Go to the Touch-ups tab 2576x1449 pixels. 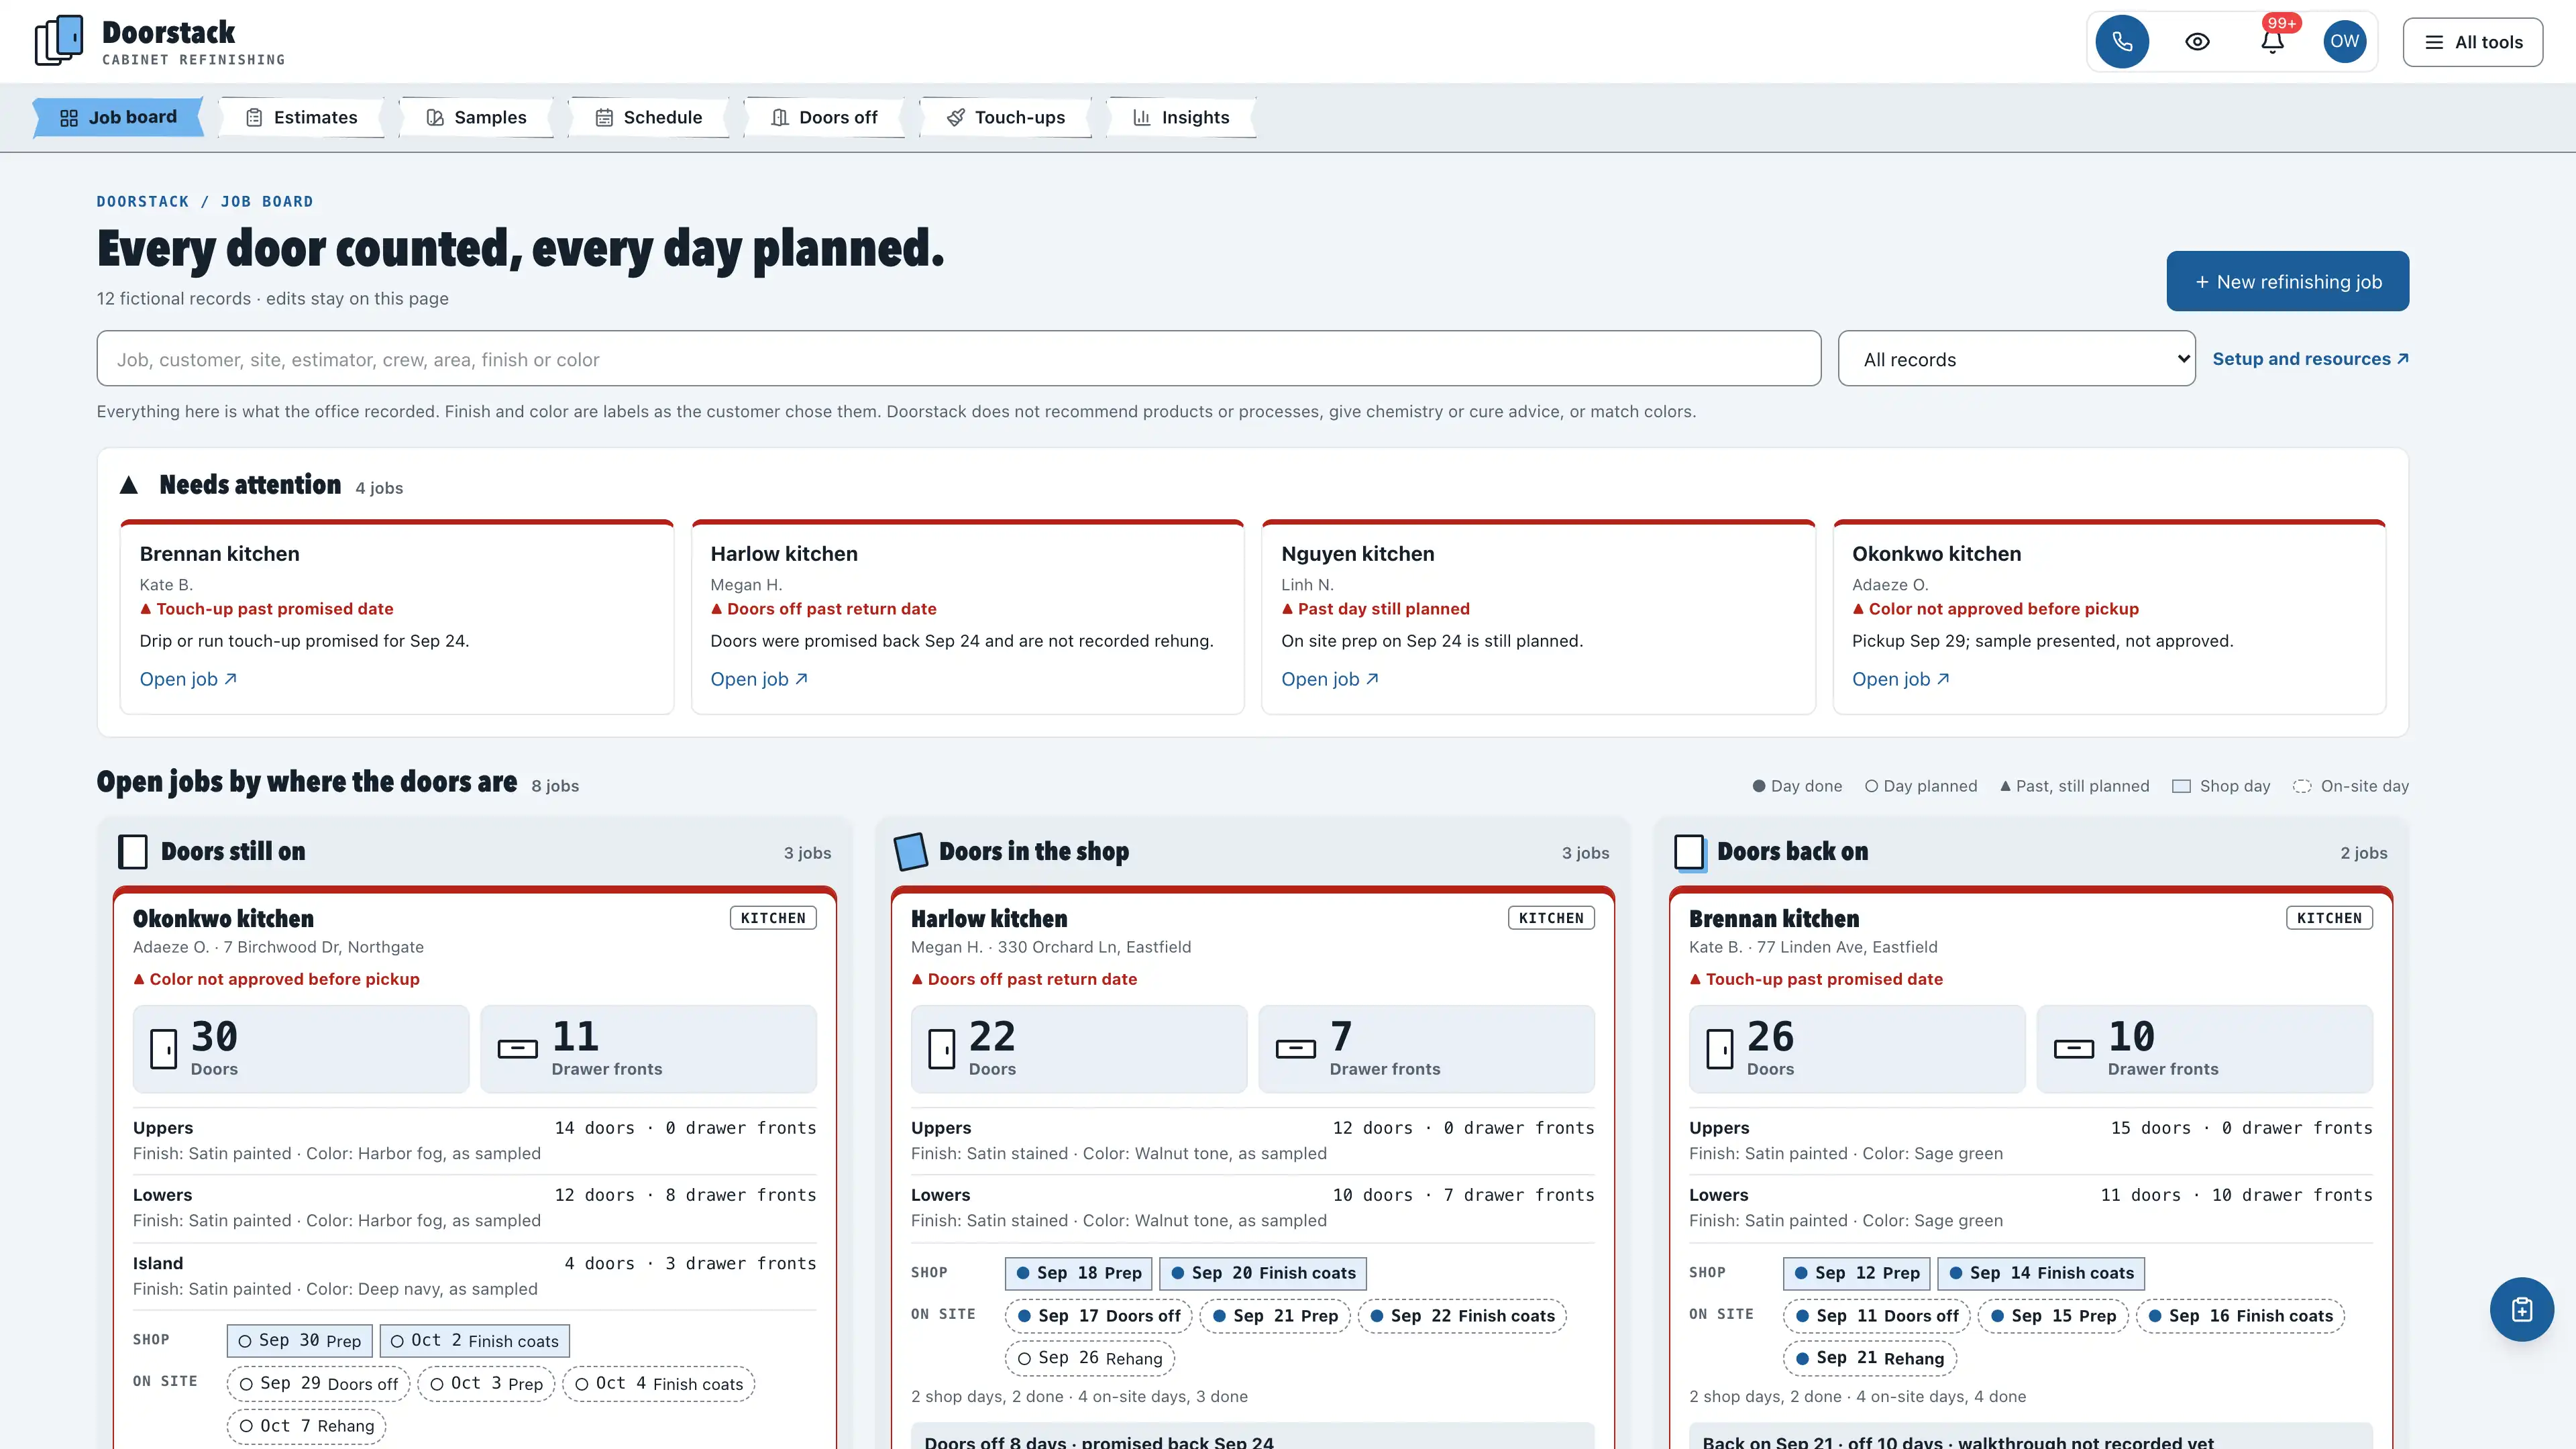1006,117
